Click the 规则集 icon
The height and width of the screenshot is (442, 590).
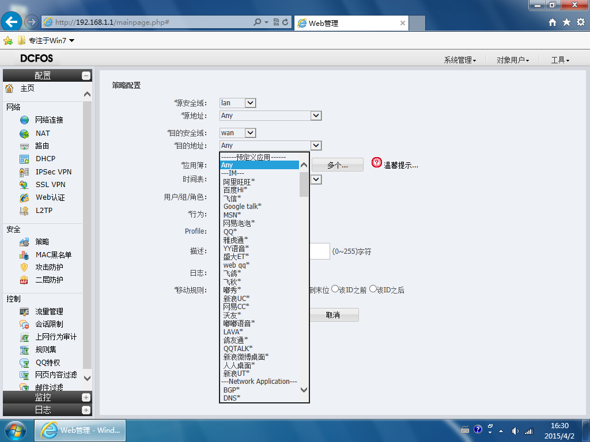24,350
